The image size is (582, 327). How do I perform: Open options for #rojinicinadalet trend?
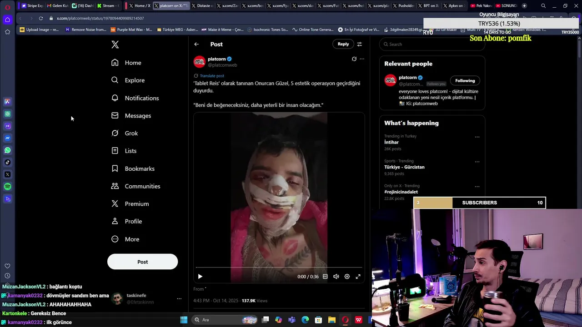point(477,186)
